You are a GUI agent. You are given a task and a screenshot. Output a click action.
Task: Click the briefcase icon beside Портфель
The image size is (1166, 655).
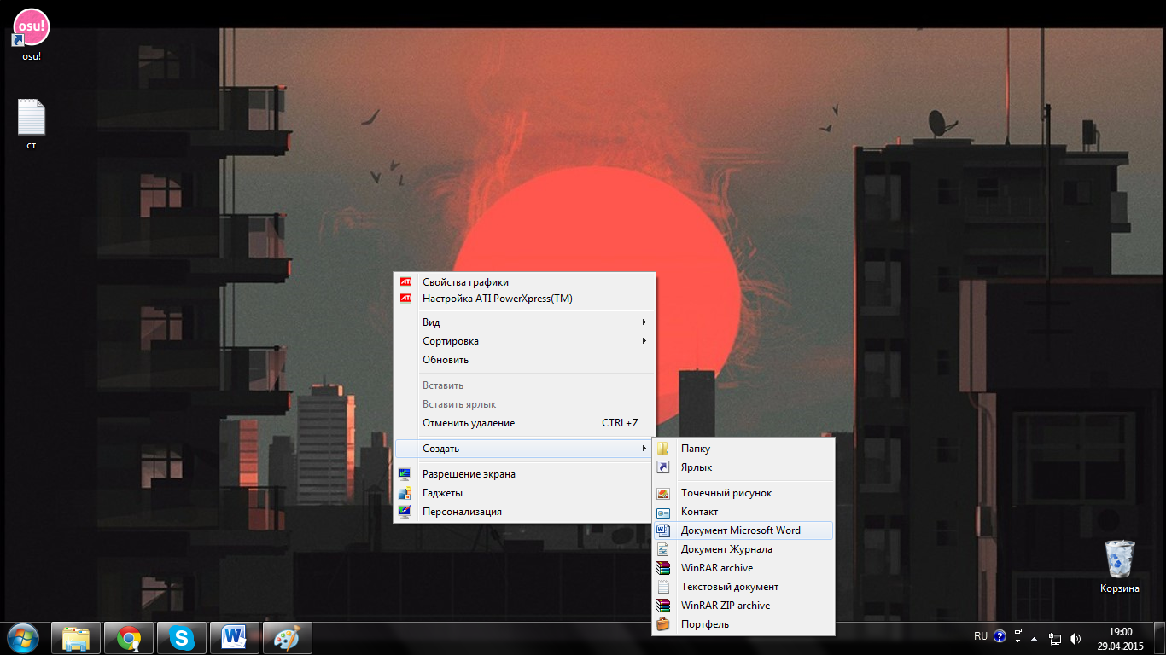click(x=663, y=624)
